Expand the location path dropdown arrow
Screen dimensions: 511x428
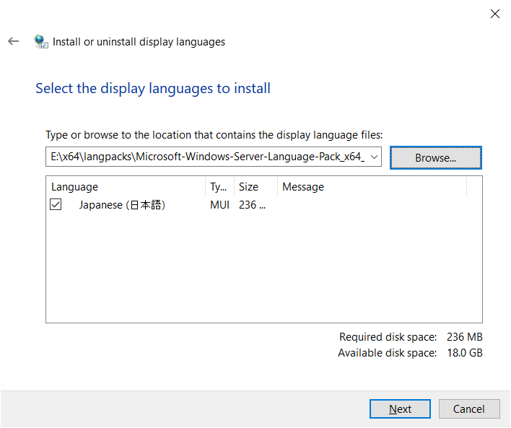pyautogui.click(x=374, y=157)
